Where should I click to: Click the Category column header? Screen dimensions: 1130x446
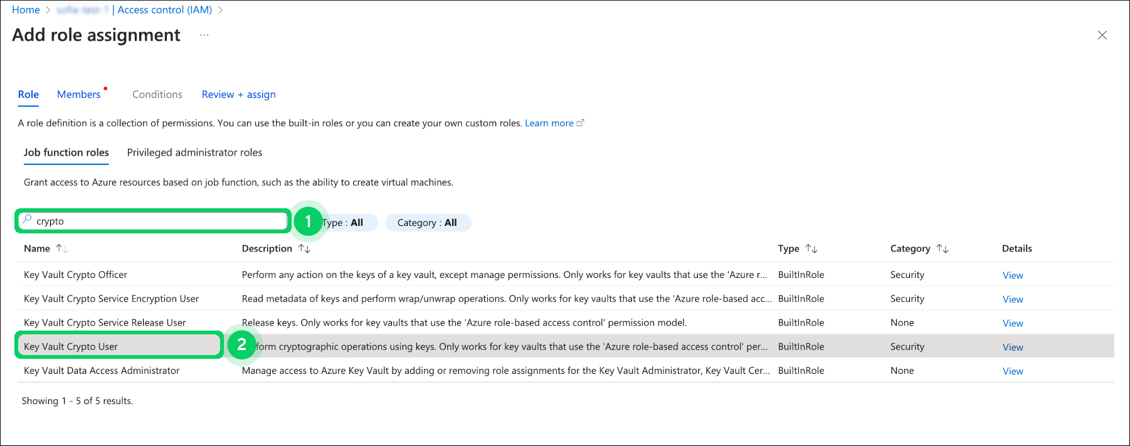click(911, 248)
